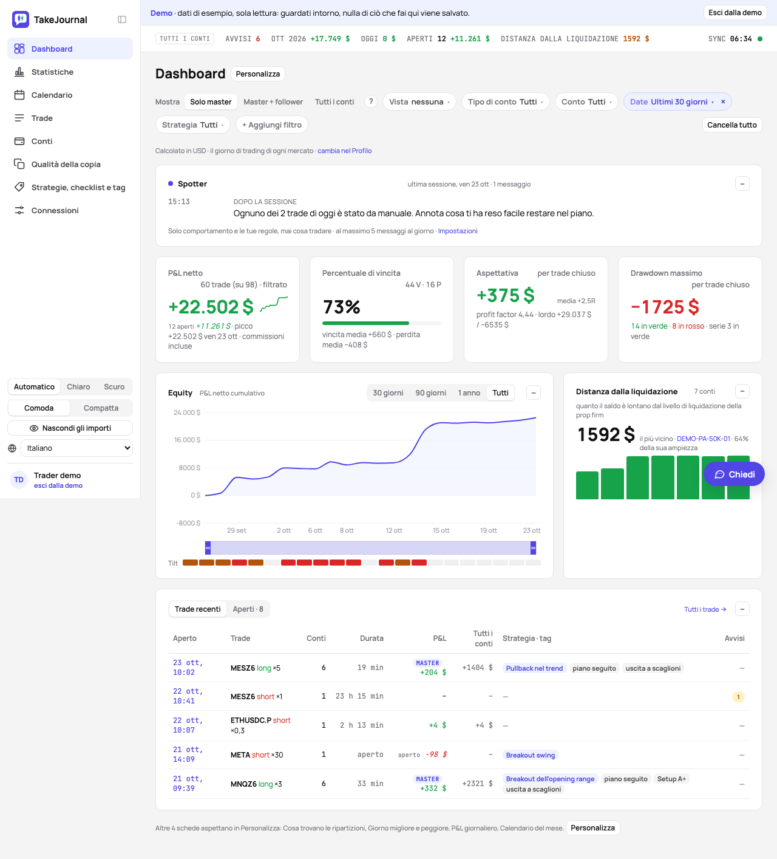Image resolution: width=777 pixels, height=859 pixels.
Task: Click the TD avatar of Trader demo
Action: click(x=19, y=480)
